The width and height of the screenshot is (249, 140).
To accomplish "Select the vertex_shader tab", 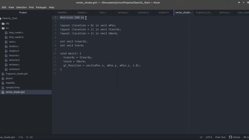I will point(184,12).
